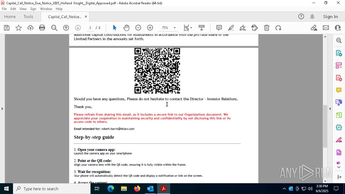Click the Windows Start button
Viewport: 345px width, 194px height.
tap(6, 189)
